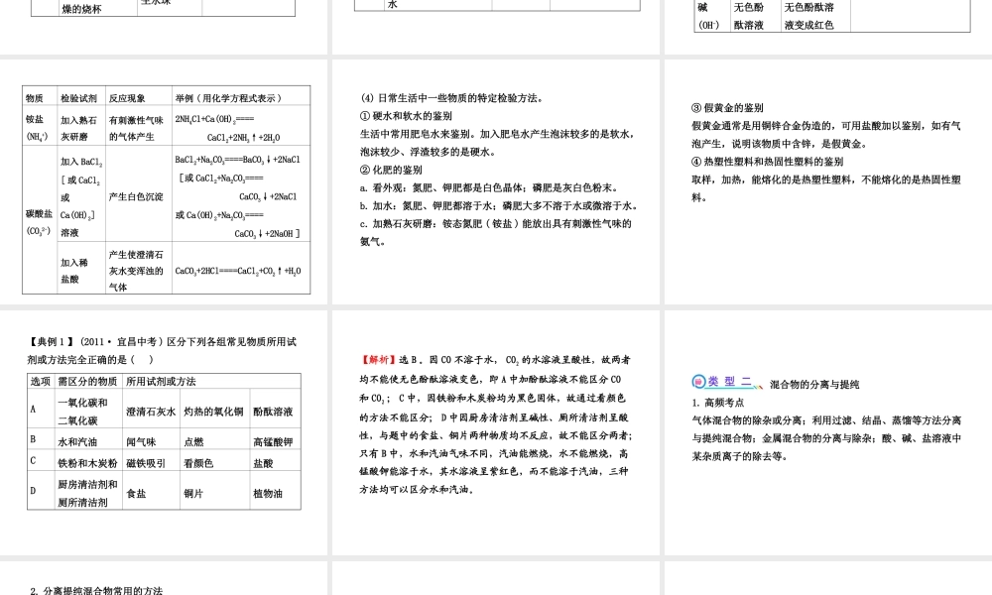Click the 铁粉和木炭粉 cell
This screenshot has height=595, width=992.
coord(87,462)
